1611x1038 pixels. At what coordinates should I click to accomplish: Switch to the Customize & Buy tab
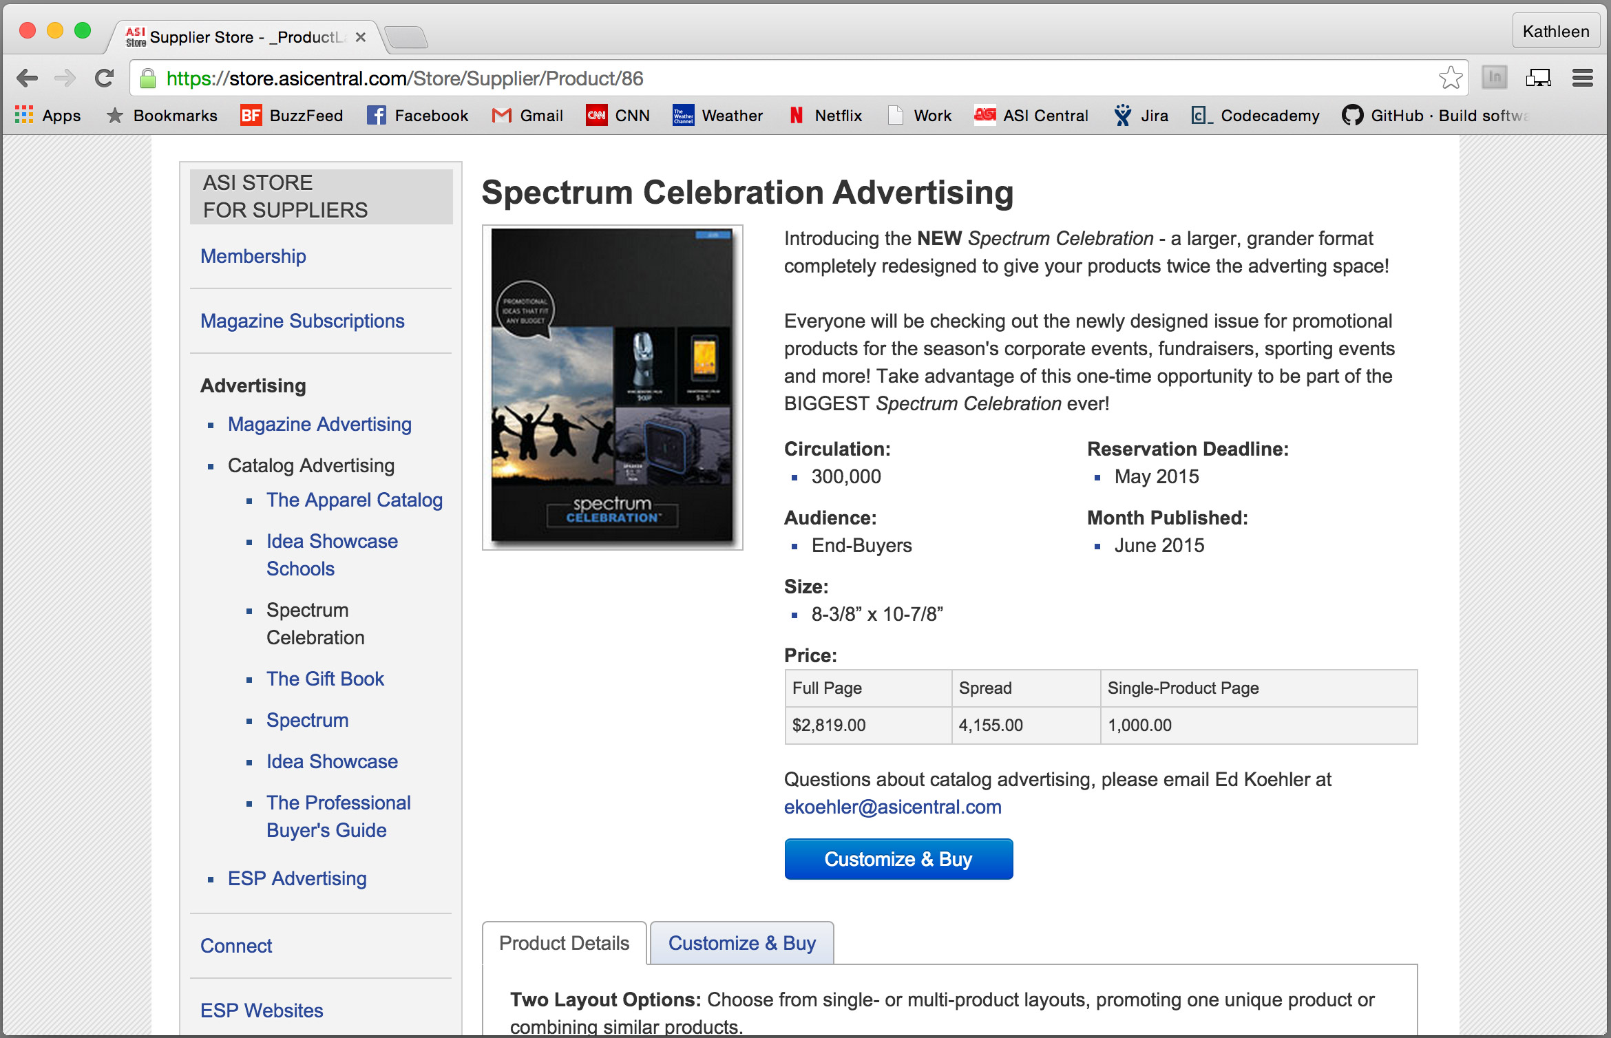pyautogui.click(x=742, y=943)
